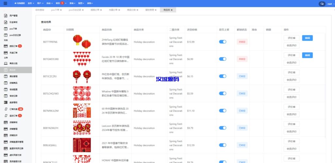The image size is (335, 163).
Task: Toggle listing switch for B07M9KJLDM
Action: click(x=222, y=111)
